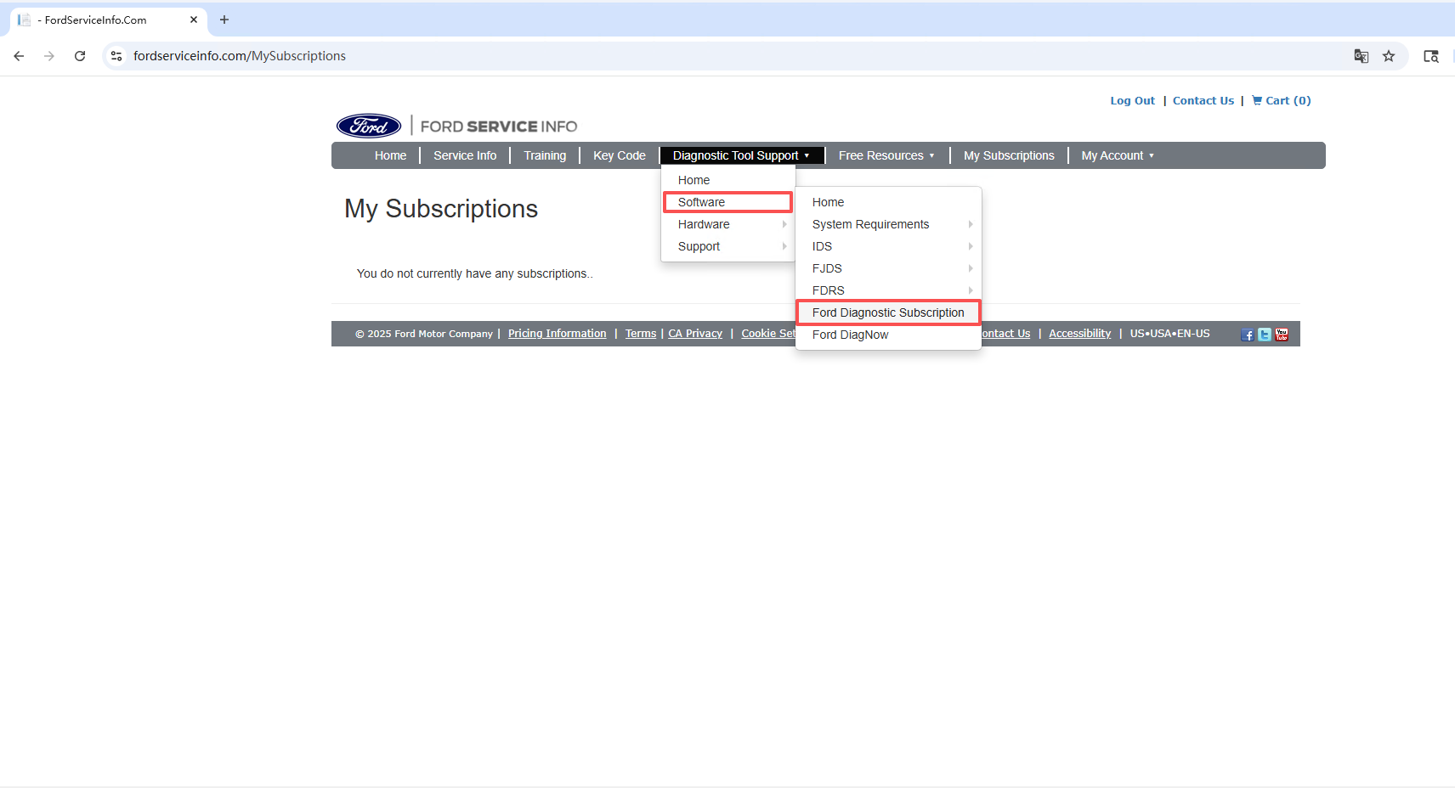Image resolution: width=1455 pixels, height=788 pixels.
Task: Open the Pricing Information footer link
Action: [557, 334]
